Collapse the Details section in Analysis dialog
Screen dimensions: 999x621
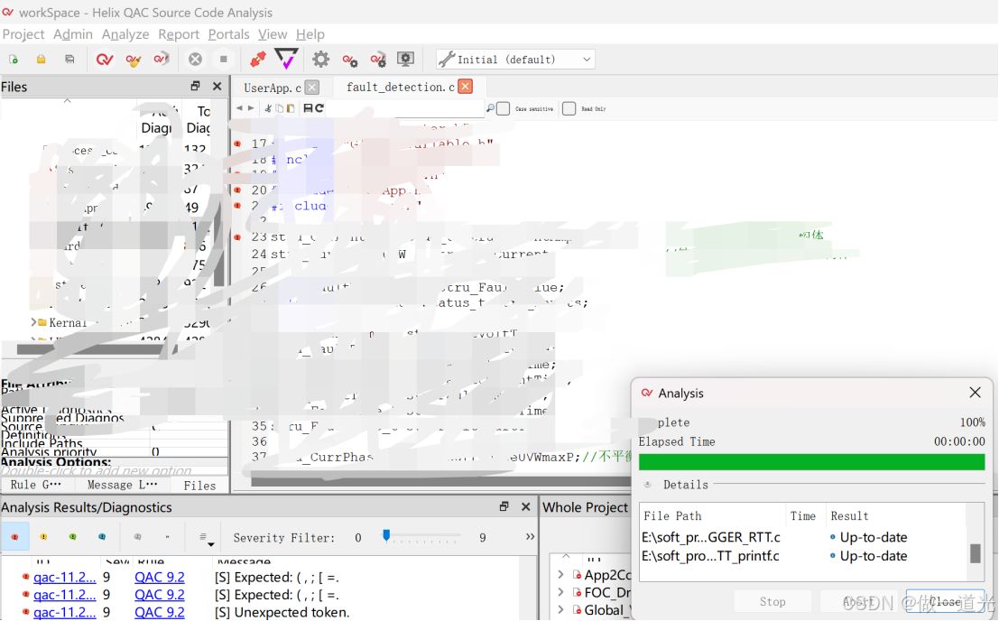point(647,485)
